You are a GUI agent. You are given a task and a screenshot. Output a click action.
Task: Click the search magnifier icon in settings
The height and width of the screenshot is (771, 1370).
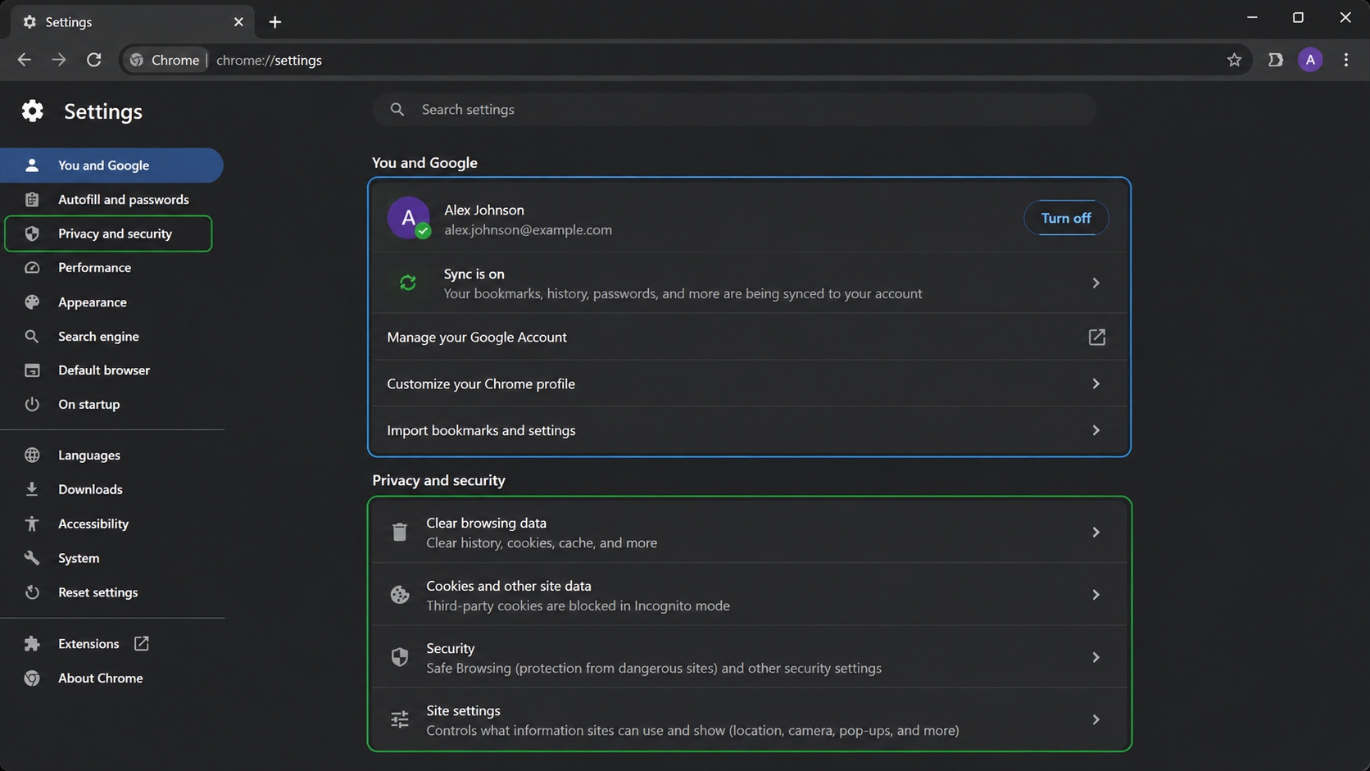[397, 109]
